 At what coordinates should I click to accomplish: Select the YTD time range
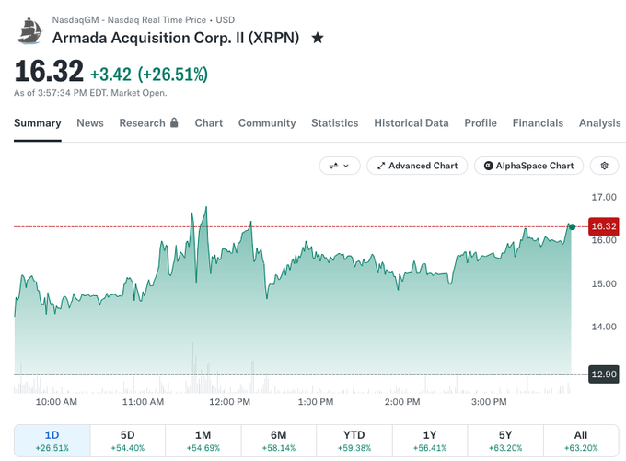354,441
